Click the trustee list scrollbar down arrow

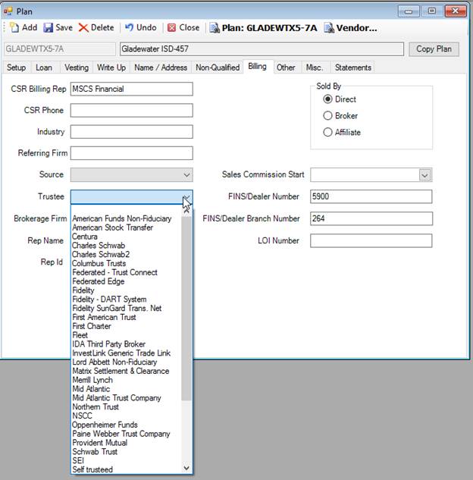coord(186,468)
